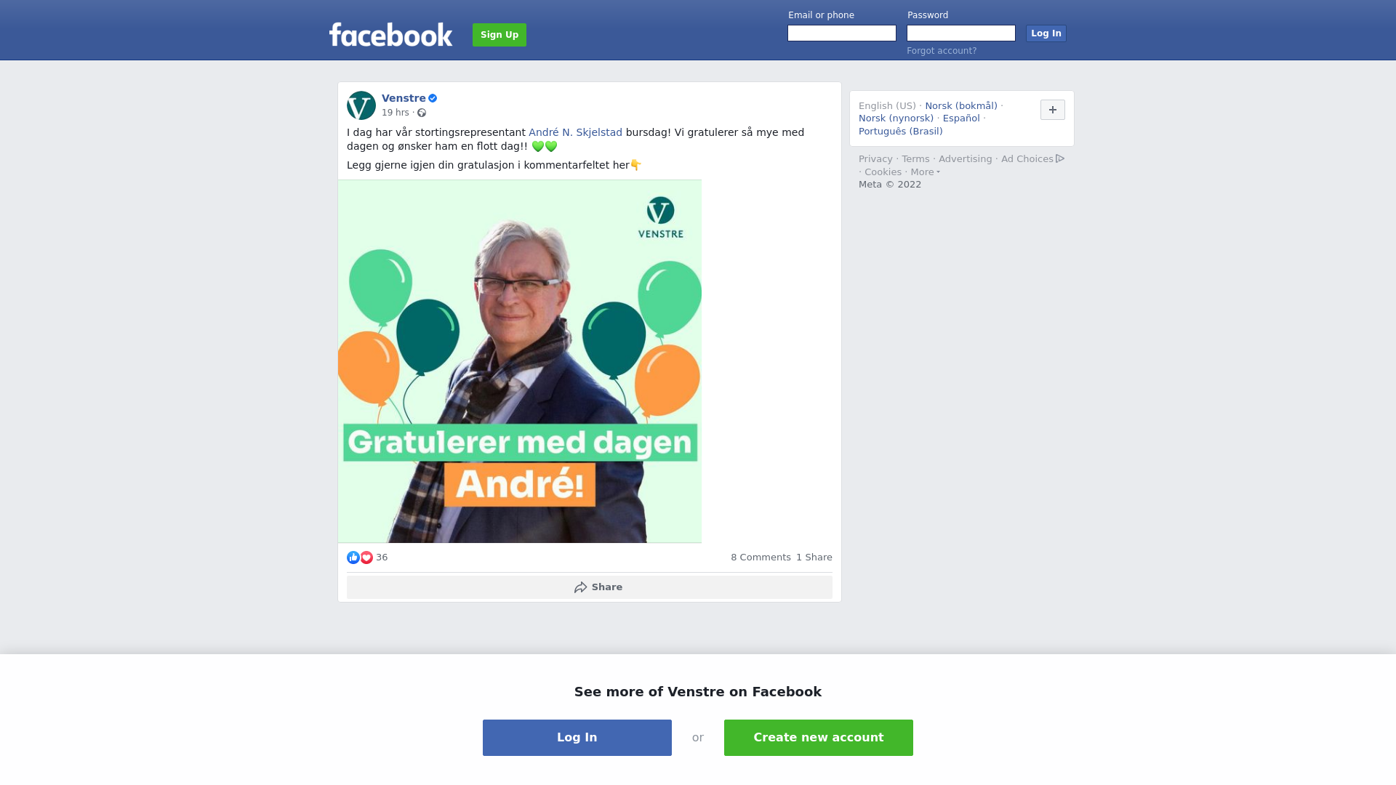The width and height of the screenshot is (1396, 785).
Task: Click the Ad Choices triangle icon
Action: (1060, 158)
